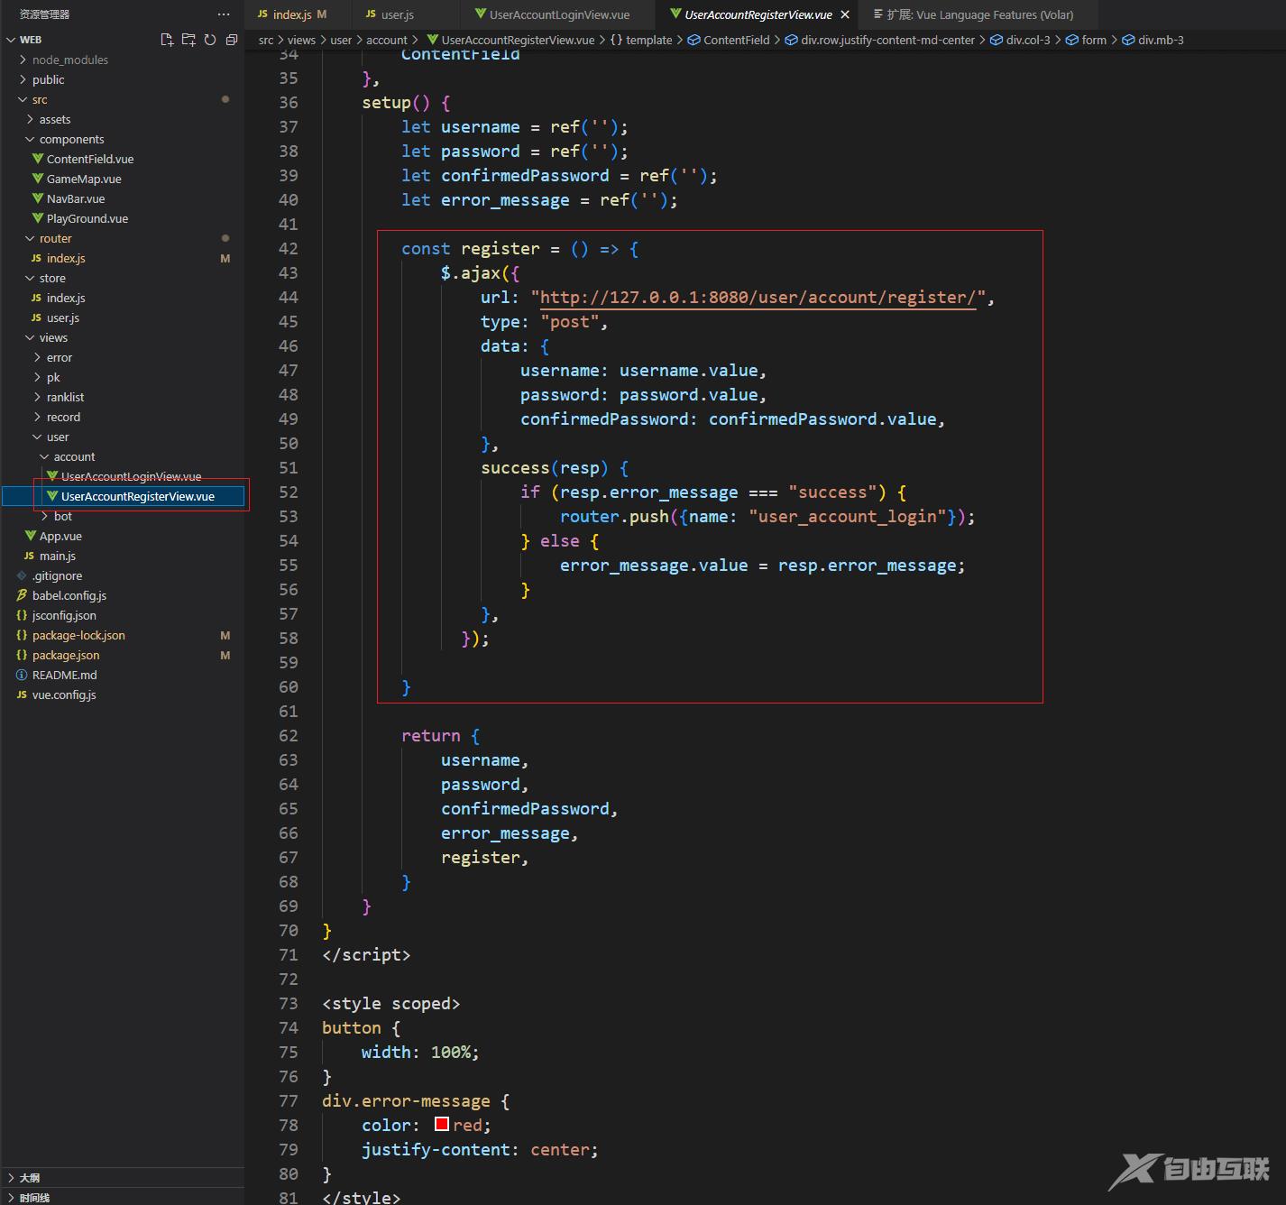The image size is (1286, 1205).
Task: Open App.vue from the file tree
Action: [60, 536]
